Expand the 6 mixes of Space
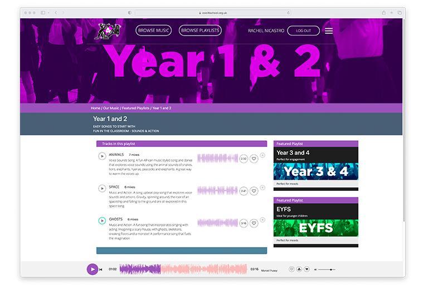The width and height of the screenshot is (428, 286). [x=130, y=187]
